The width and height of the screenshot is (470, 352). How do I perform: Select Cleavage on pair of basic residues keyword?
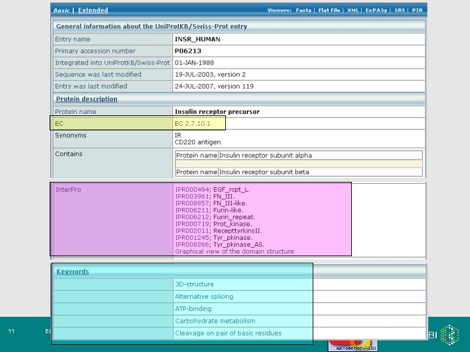click(x=228, y=333)
